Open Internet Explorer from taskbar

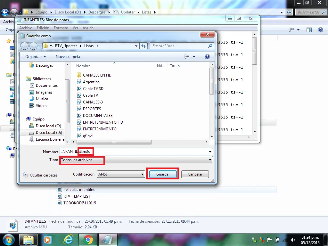pos(69,240)
